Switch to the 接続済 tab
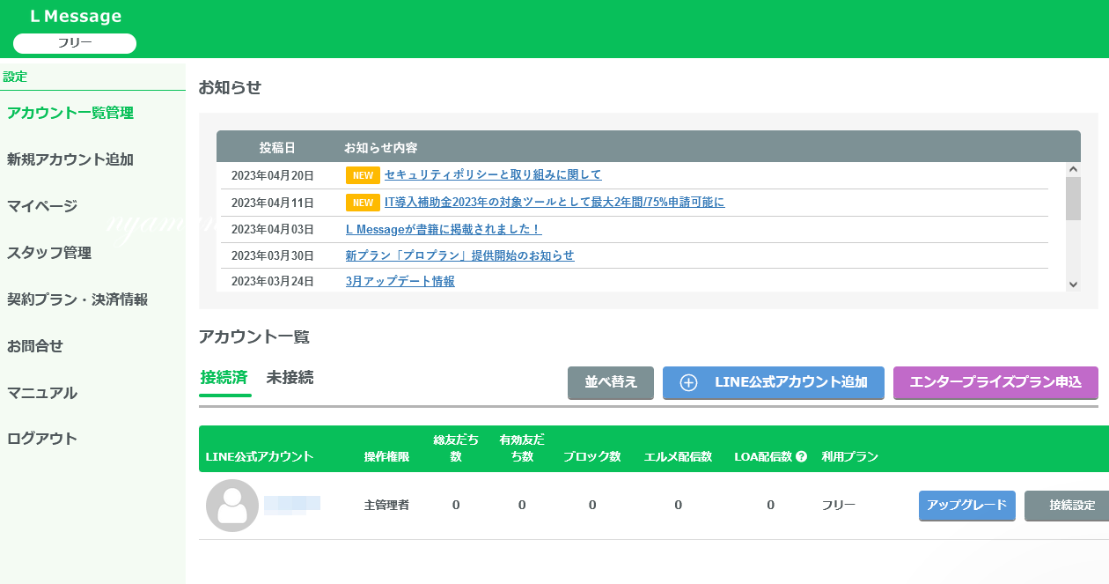The width and height of the screenshot is (1109, 584). pos(224,378)
